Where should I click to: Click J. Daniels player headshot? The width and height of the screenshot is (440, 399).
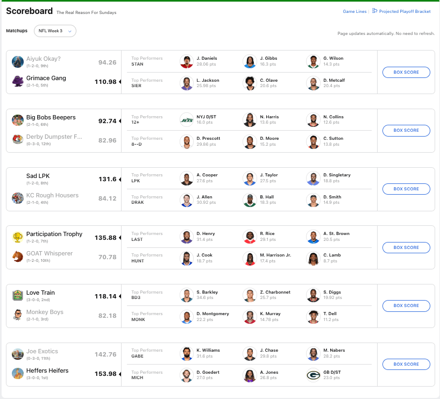coord(186,61)
